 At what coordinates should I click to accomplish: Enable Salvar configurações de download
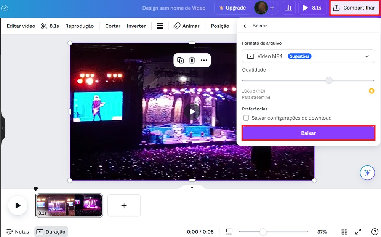(246, 118)
